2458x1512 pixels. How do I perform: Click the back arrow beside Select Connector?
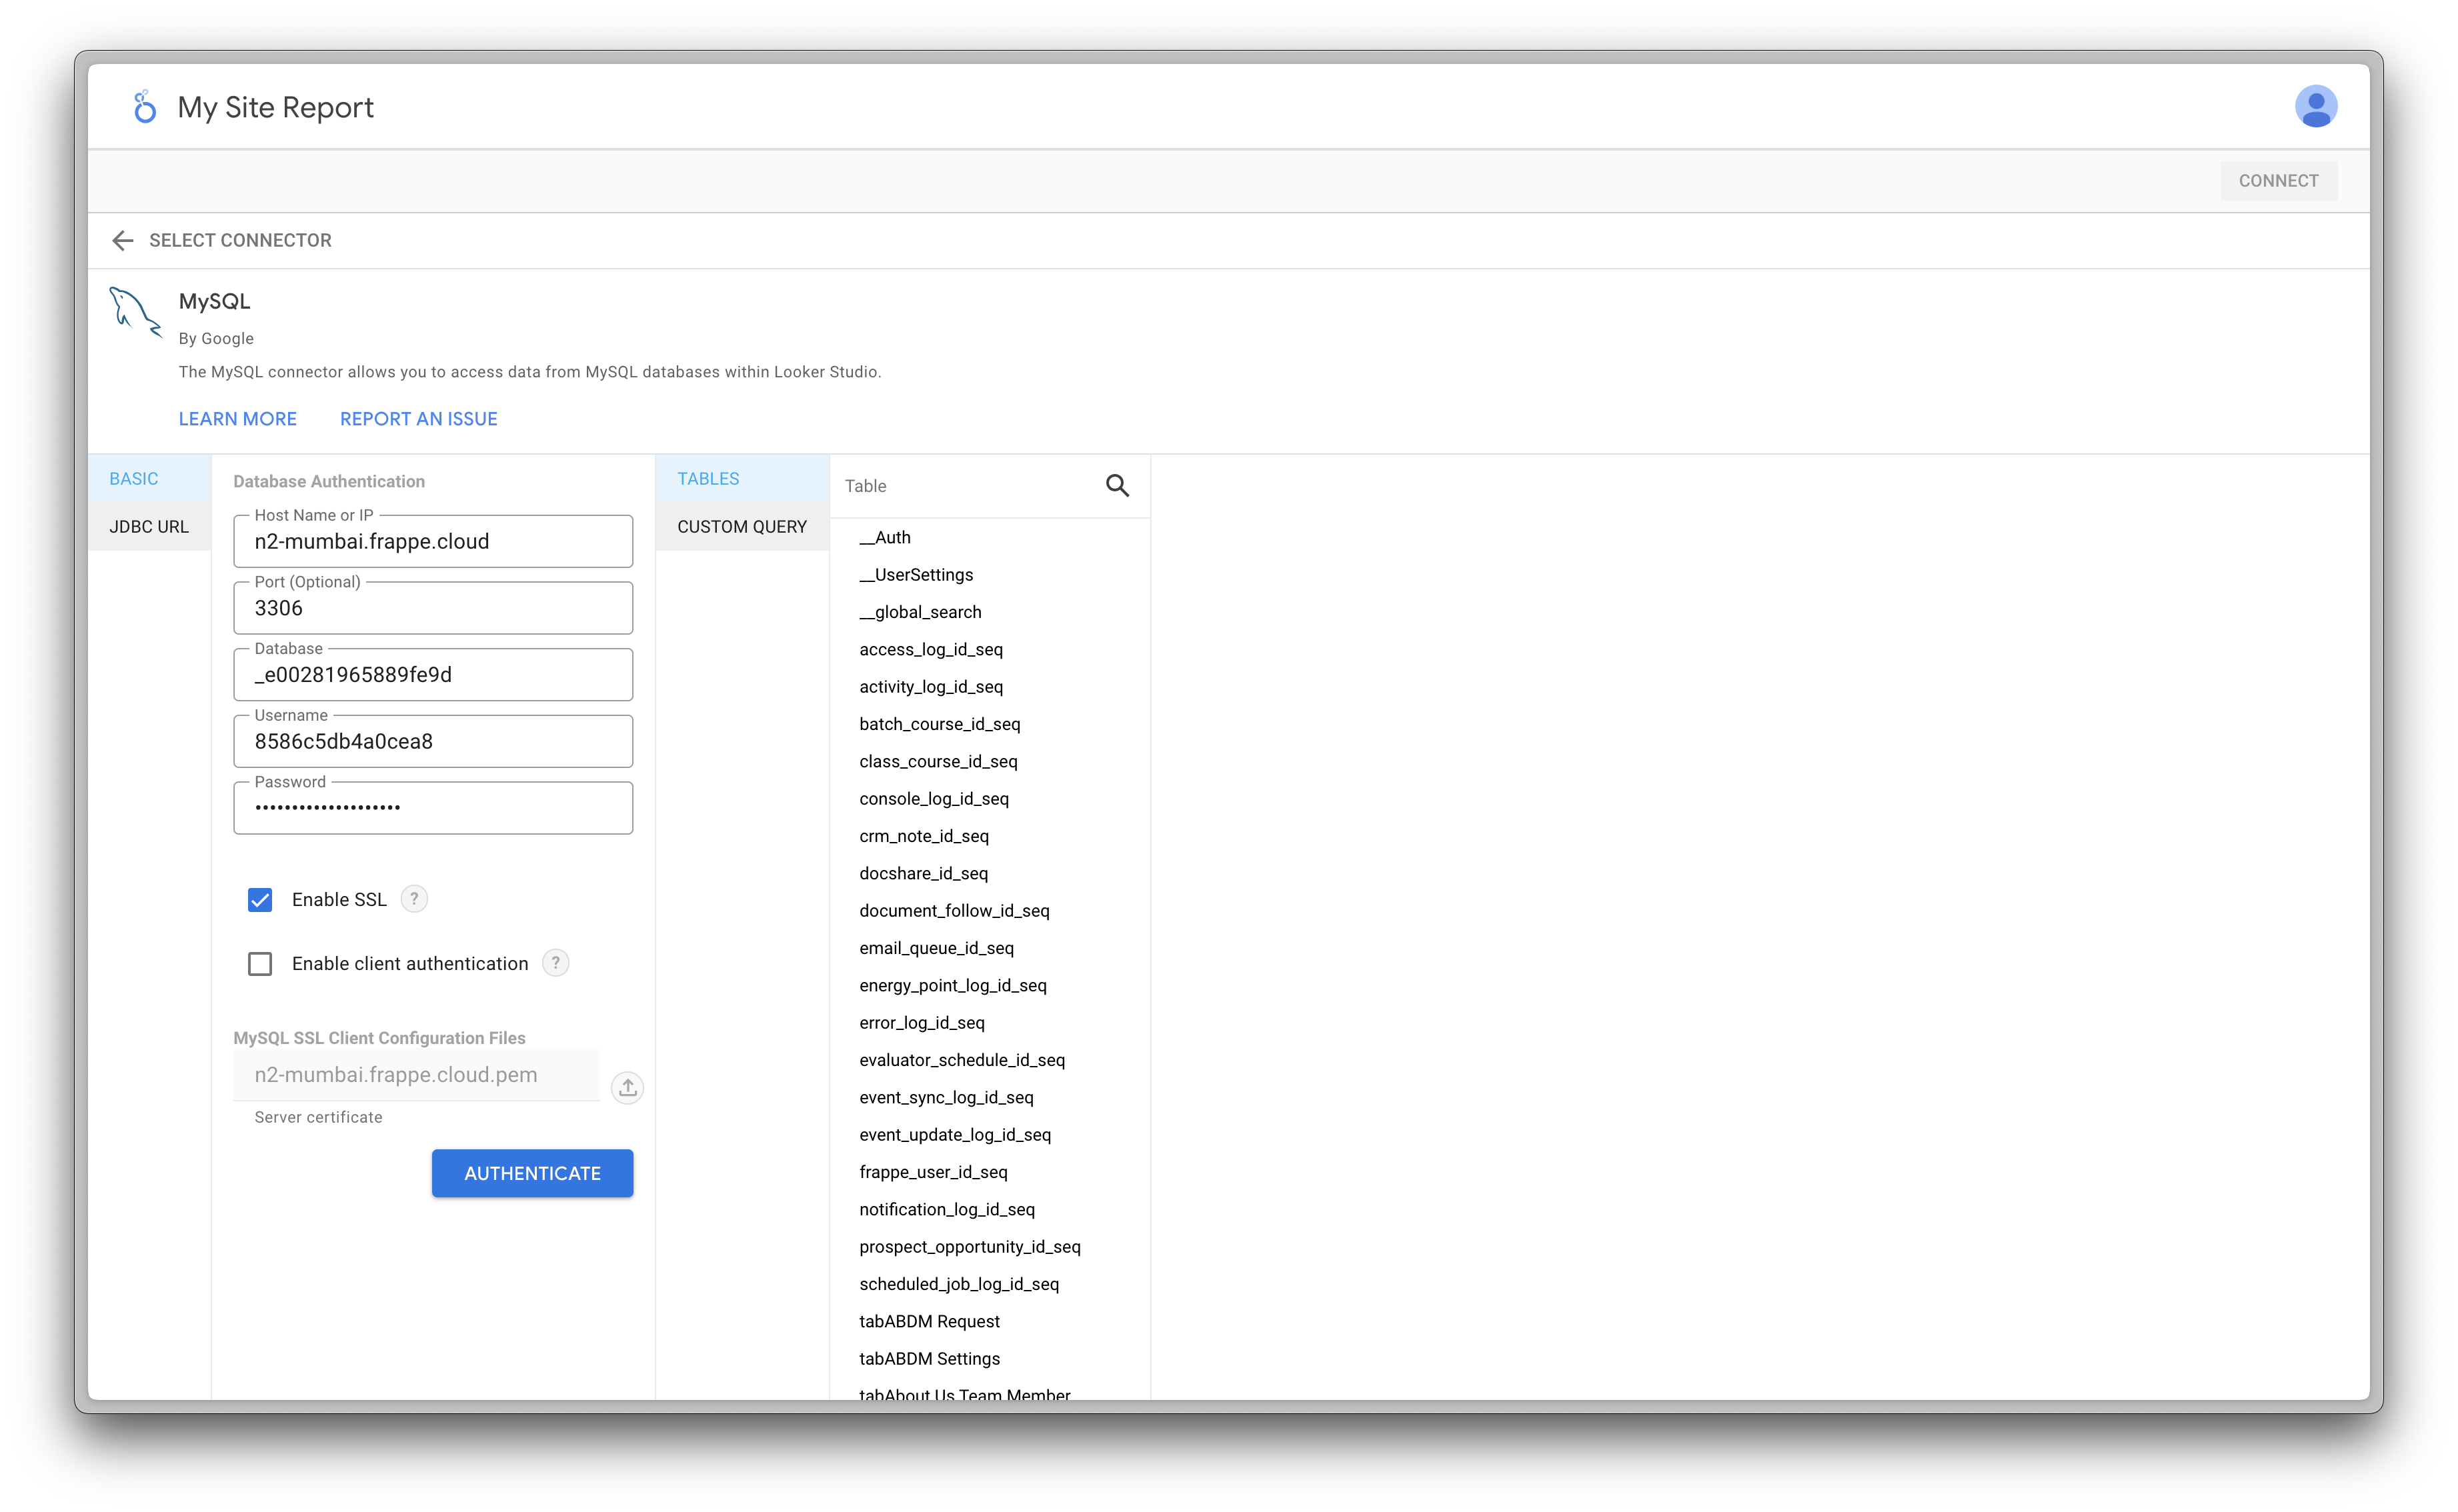coord(123,240)
